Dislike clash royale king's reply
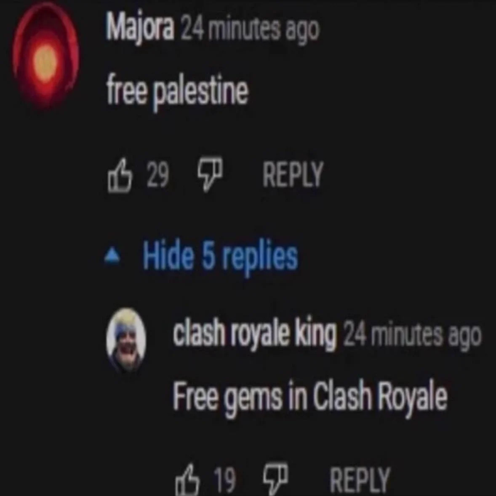496x496 pixels. click(x=276, y=478)
